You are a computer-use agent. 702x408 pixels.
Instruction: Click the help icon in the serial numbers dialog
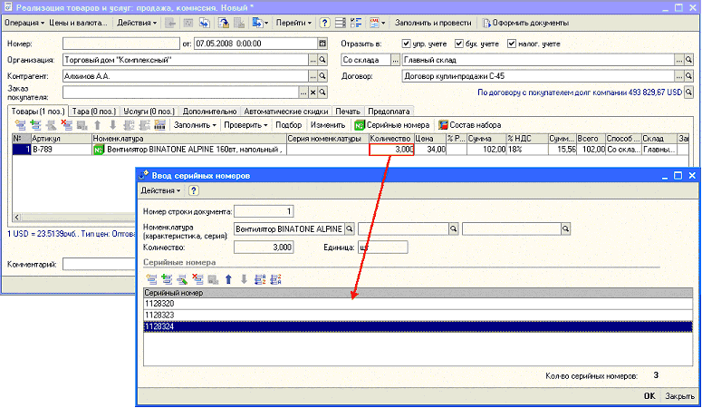(194, 190)
